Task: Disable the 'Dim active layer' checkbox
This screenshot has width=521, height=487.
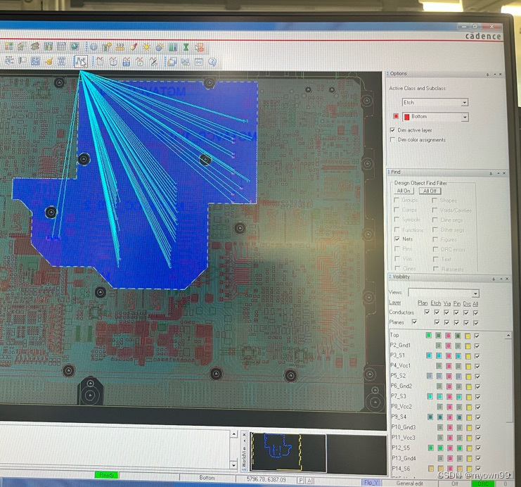Action: (392, 130)
